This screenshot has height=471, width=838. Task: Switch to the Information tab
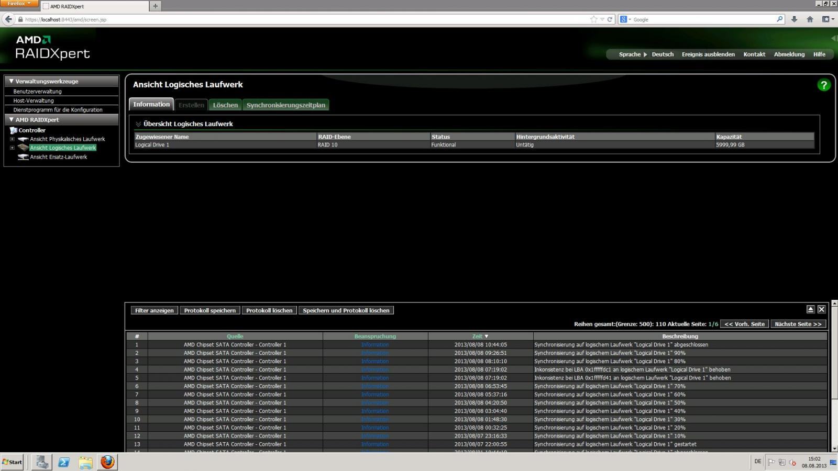click(151, 104)
